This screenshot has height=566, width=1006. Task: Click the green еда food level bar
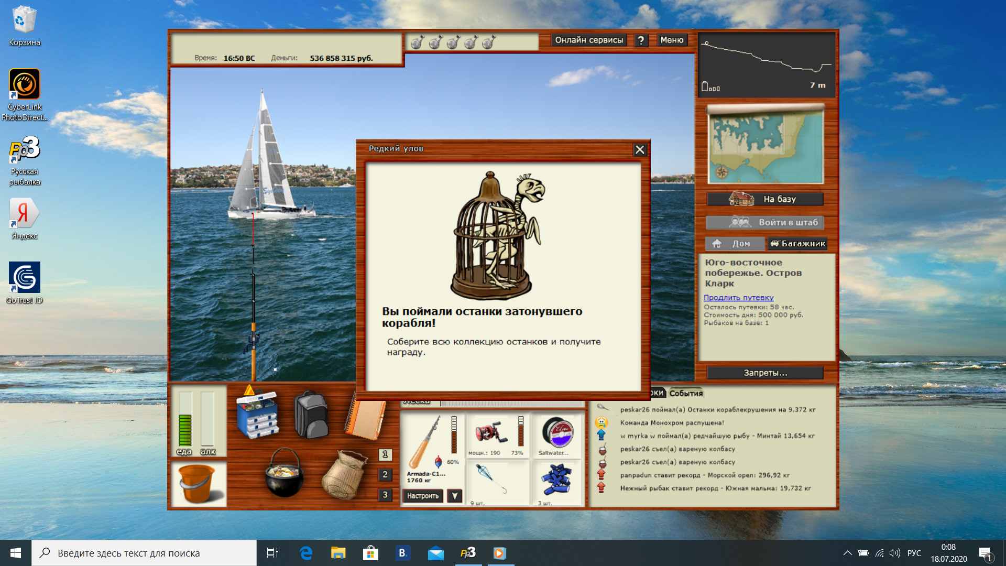185,419
